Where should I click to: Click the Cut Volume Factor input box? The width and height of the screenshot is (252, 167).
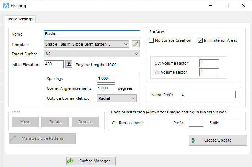(x=209, y=63)
